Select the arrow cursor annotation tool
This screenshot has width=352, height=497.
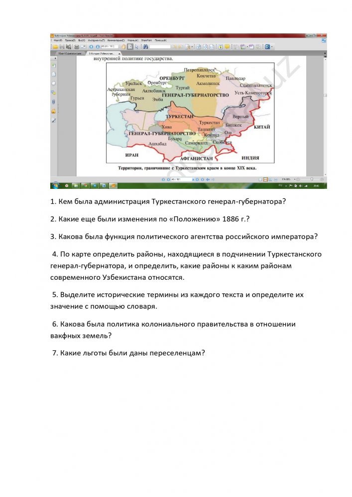click(x=137, y=47)
